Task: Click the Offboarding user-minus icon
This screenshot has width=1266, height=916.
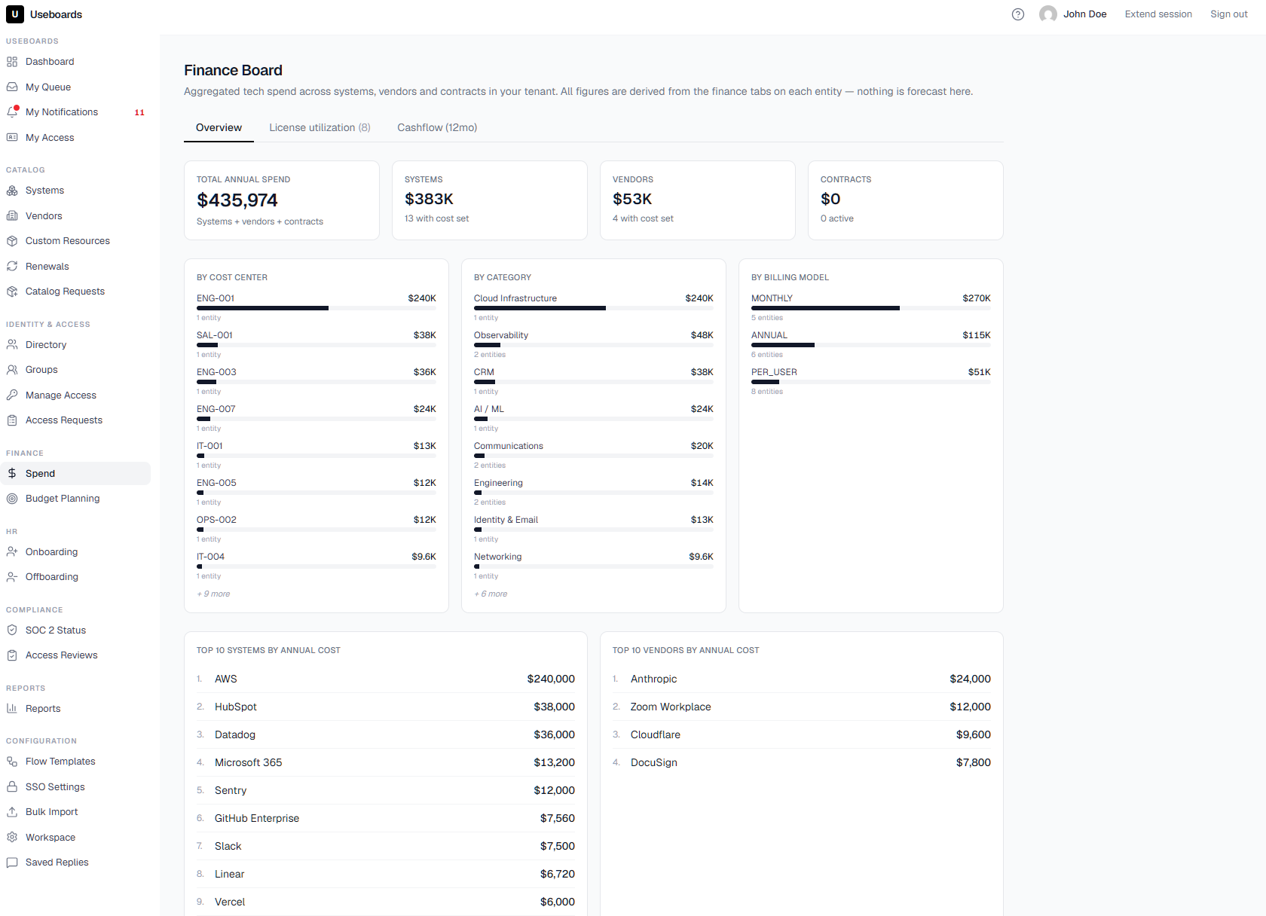Action: point(12,577)
